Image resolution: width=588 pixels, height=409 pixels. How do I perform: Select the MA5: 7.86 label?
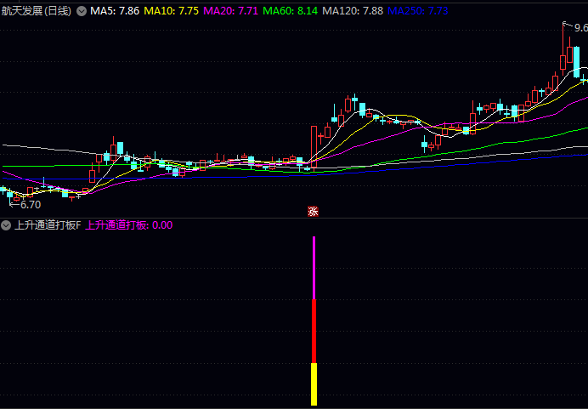click(x=115, y=11)
